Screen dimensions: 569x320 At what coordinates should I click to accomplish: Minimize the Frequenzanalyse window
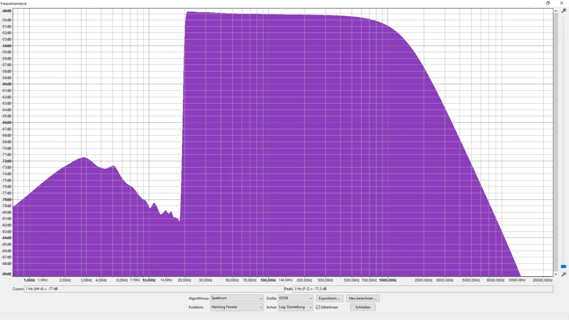534,3
